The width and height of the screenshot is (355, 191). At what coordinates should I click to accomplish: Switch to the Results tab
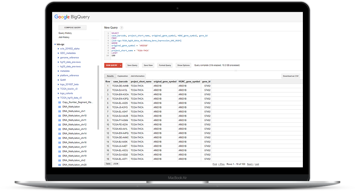pyautogui.click(x=110, y=76)
